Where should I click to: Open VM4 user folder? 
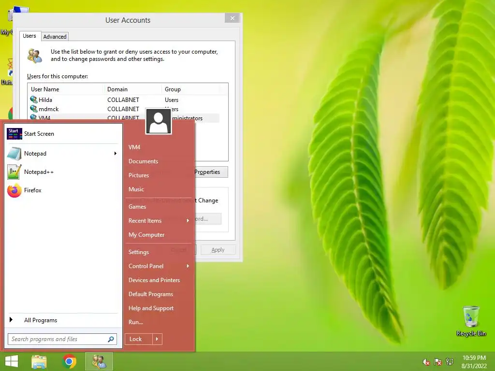134,147
